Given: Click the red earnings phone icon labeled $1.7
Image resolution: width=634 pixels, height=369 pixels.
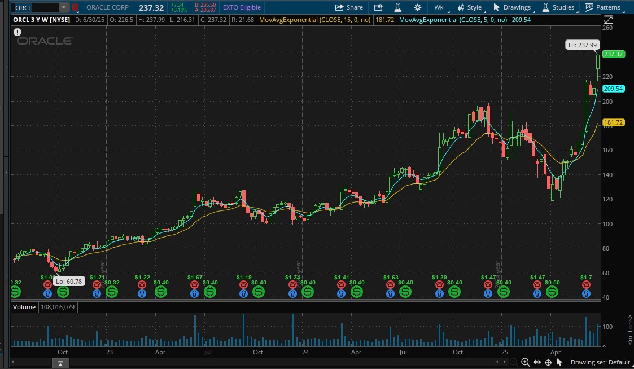Looking at the screenshot, I should pyautogui.click(x=586, y=284).
